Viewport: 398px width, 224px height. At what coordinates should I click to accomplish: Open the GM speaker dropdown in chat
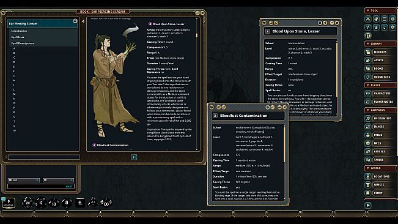point(24,181)
